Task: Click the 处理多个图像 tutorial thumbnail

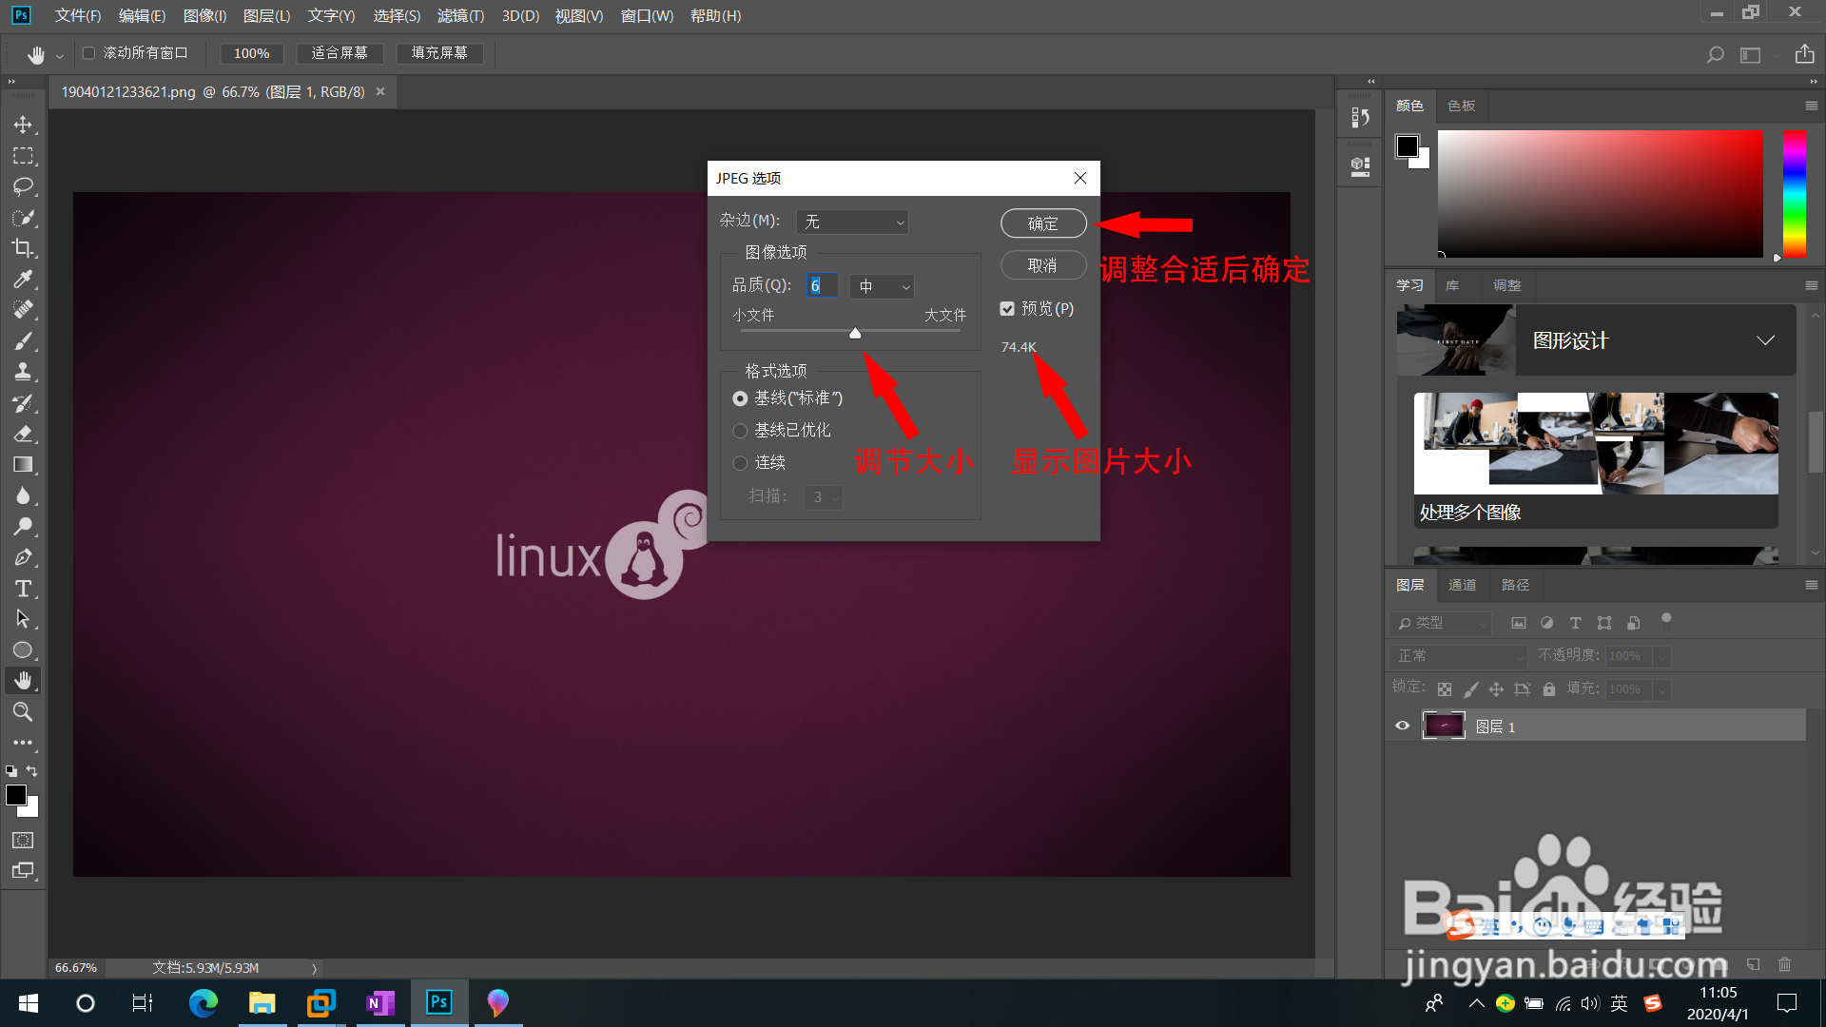Action: point(1596,443)
